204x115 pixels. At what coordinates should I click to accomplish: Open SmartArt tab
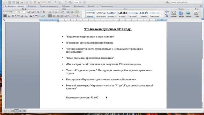pos(91,6)
